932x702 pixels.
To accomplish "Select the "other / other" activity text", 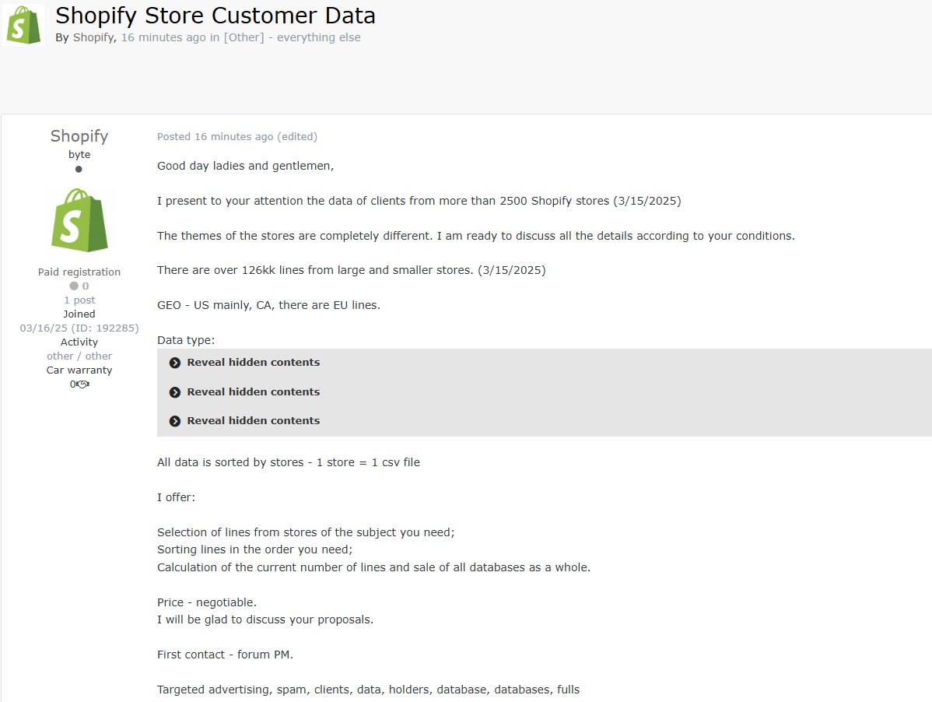I will [79, 356].
